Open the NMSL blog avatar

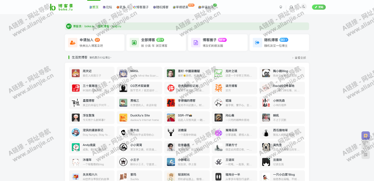tap(123, 73)
